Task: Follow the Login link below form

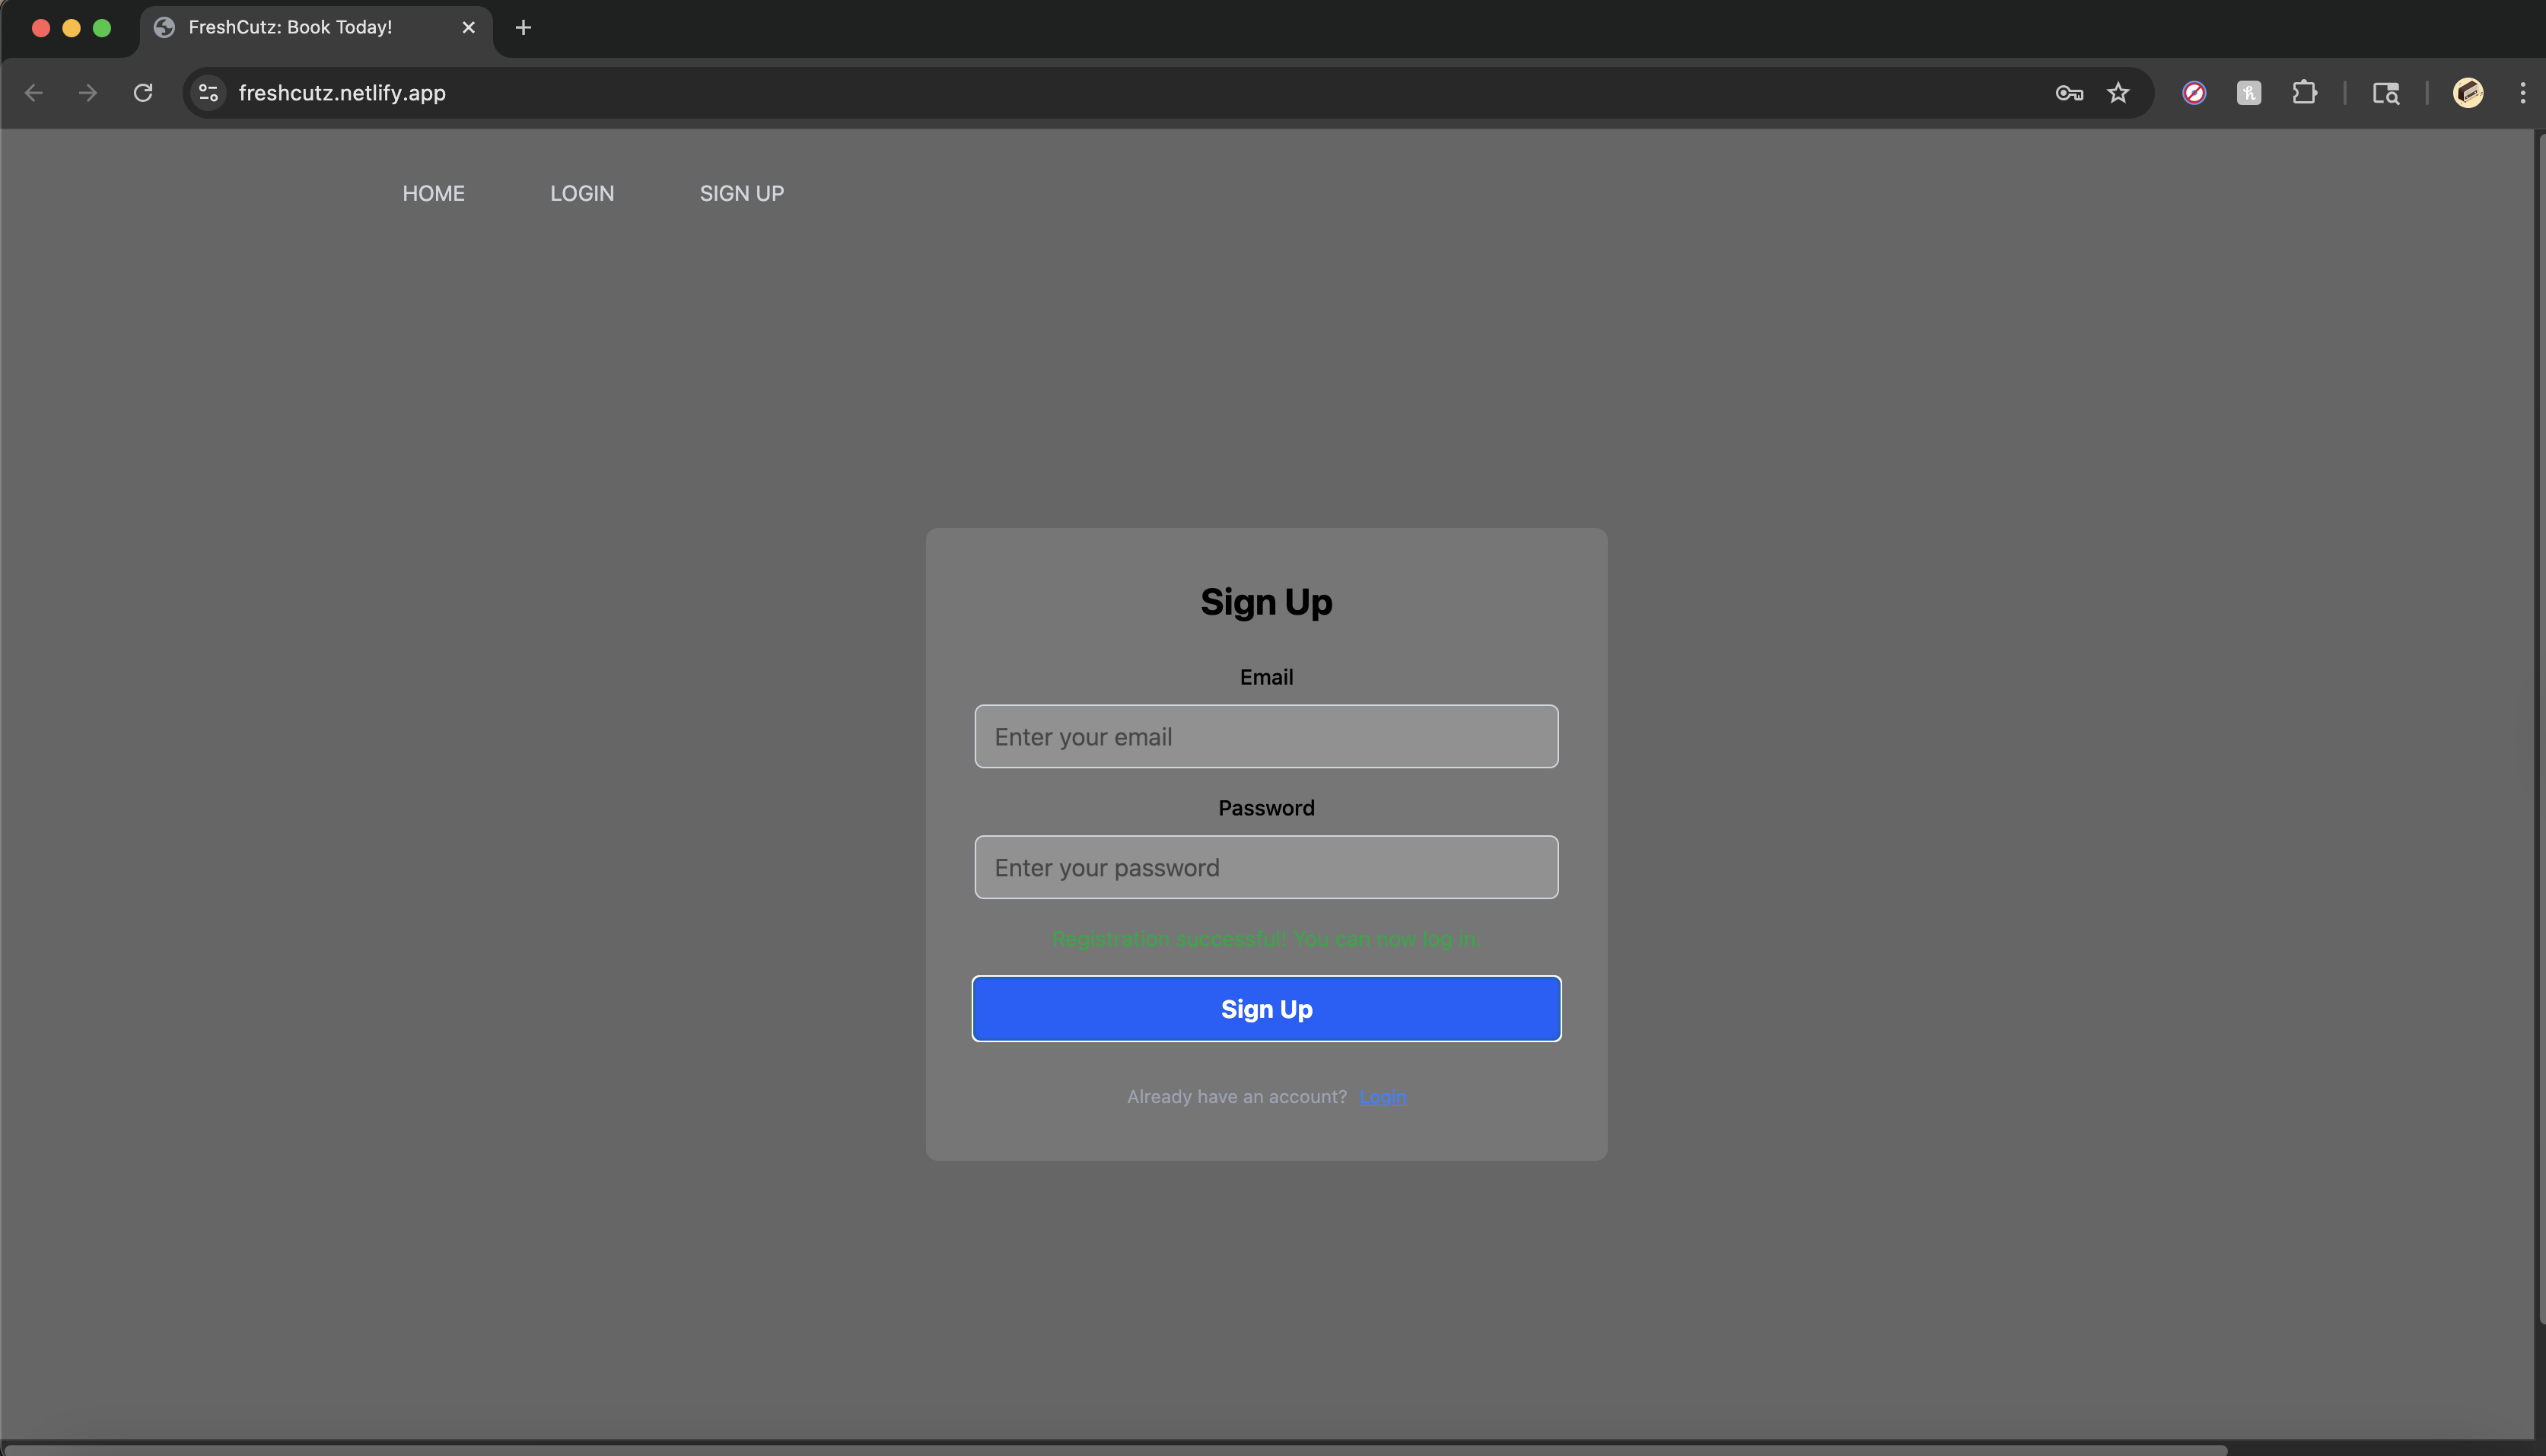Action: (1383, 1097)
